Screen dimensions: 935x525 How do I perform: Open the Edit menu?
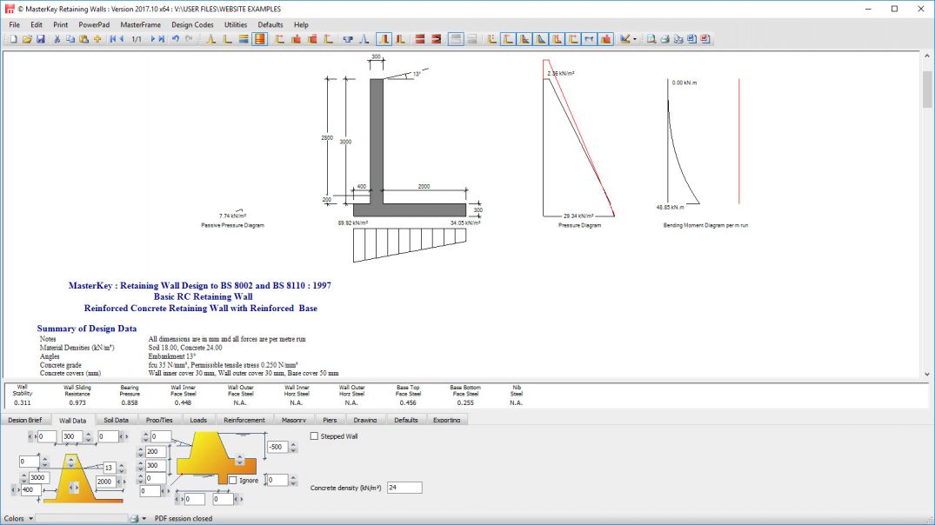pos(37,24)
